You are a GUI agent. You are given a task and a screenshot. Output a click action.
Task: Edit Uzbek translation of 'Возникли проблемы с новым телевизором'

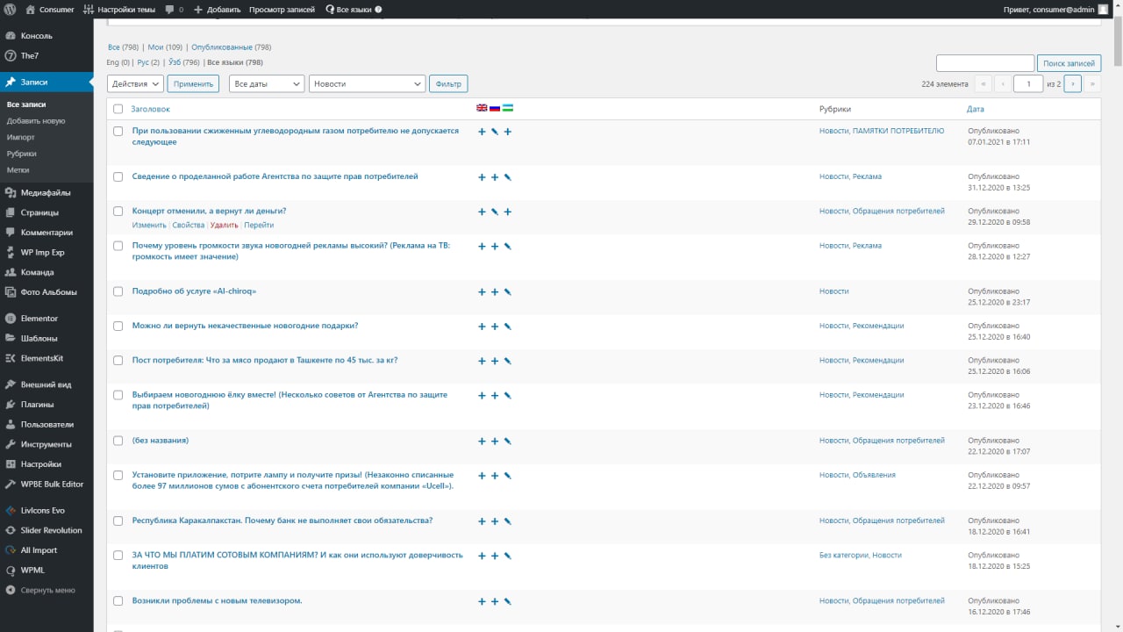(508, 601)
